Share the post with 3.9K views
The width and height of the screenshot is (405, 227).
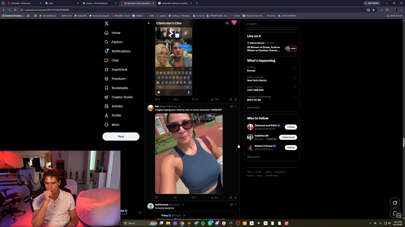[x=235, y=99]
